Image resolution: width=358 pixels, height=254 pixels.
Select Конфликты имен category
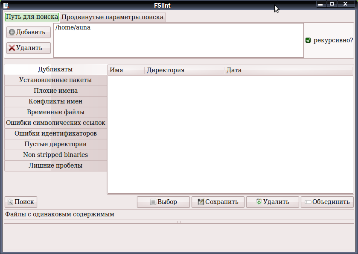(x=55, y=101)
